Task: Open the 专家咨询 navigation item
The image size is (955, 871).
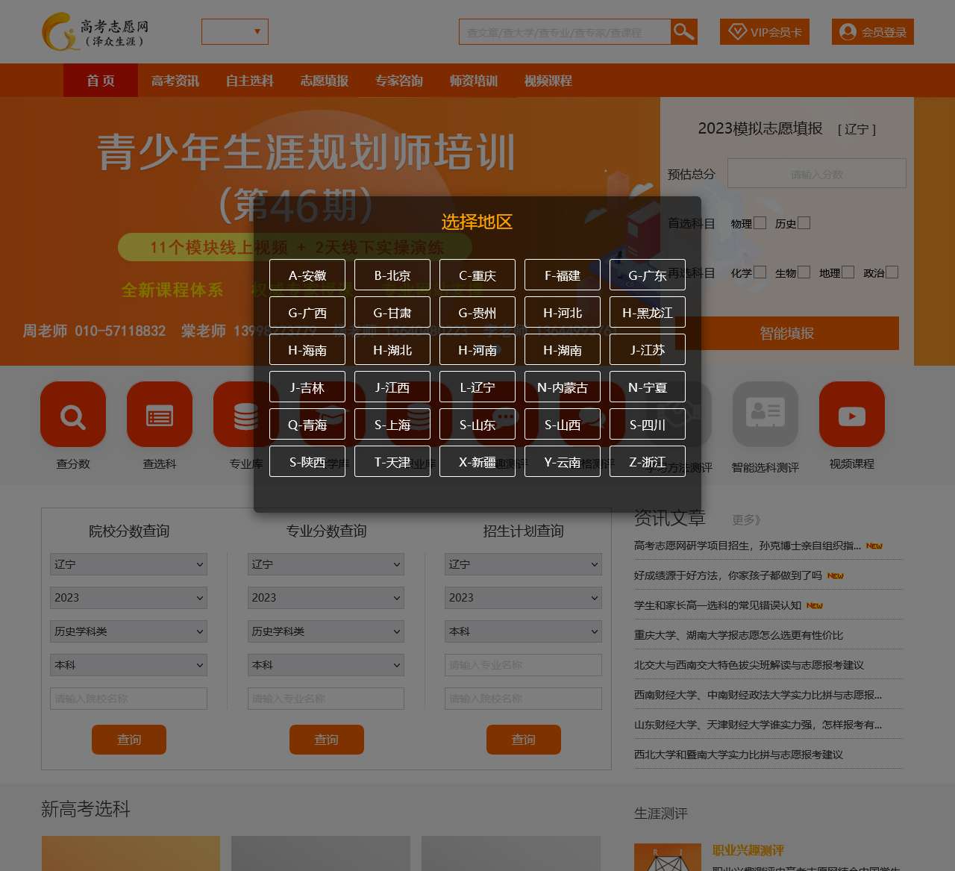Action: [x=399, y=81]
